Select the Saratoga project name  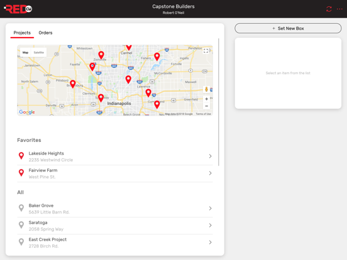pos(38,223)
